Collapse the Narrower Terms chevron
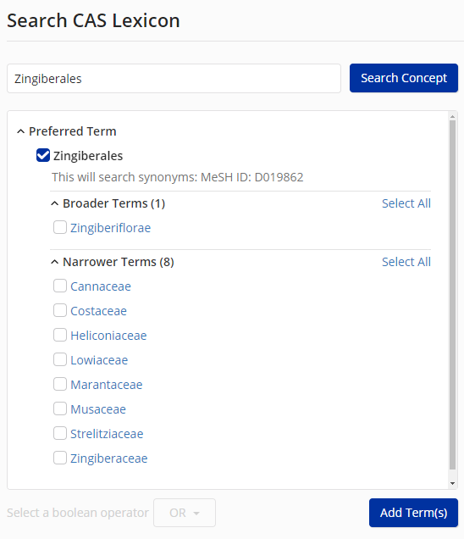Image resolution: width=464 pixels, height=539 pixels. point(54,262)
